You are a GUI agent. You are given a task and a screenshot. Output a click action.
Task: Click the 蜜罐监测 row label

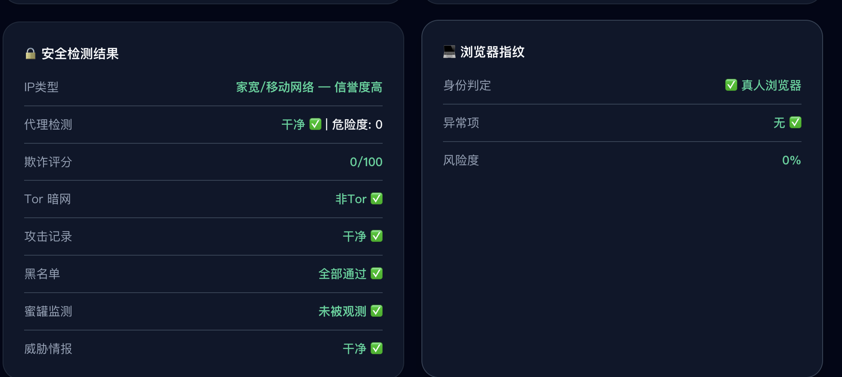(x=48, y=311)
